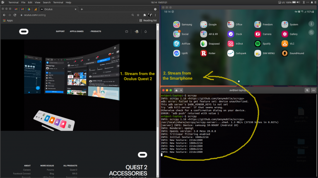Image resolution: width=318 pixels, height=178 pixels.
Task: Open terminal hamburger options menu
Action: click(313, 90)
